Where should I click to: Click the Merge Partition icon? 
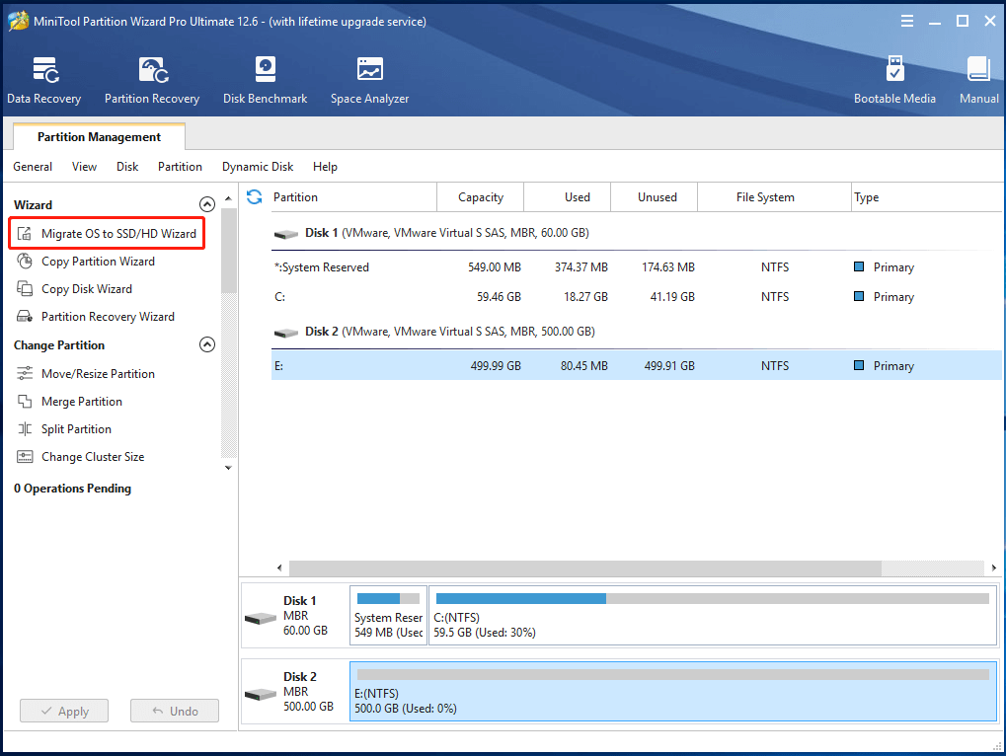pyautogui.click(x=25, y=402)
